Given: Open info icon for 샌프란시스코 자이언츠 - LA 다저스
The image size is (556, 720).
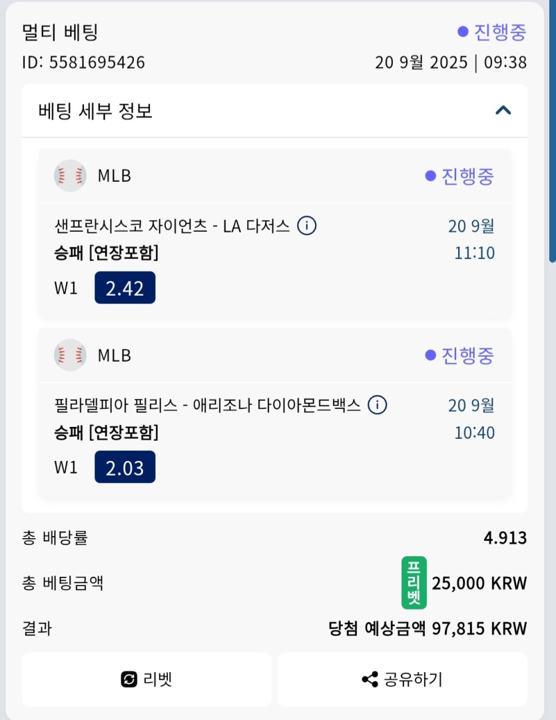Looking at the screenshot, I should click(307, 226).
